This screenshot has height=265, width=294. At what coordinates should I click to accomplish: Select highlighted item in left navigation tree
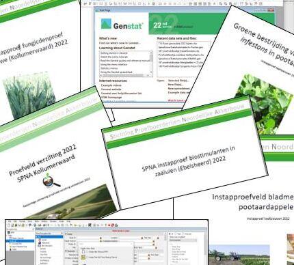point(20,241)
